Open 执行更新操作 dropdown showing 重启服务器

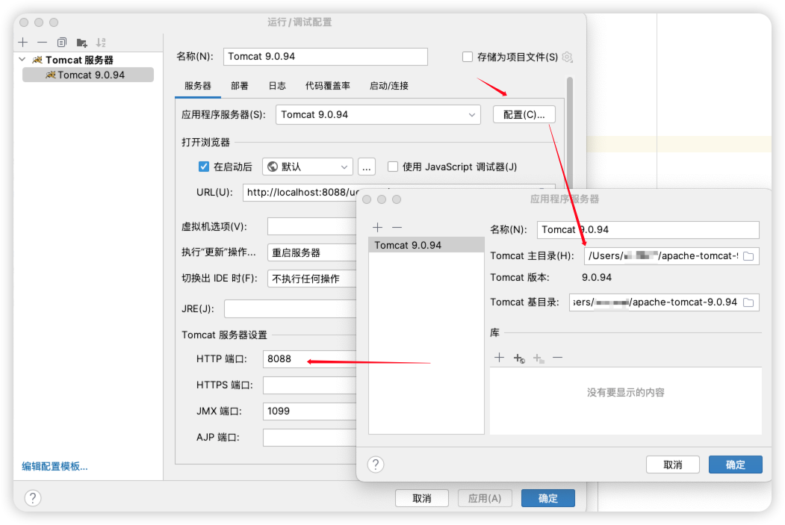[x=312, y=252]
